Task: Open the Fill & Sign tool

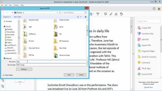Action: click(x=144, y=68)
